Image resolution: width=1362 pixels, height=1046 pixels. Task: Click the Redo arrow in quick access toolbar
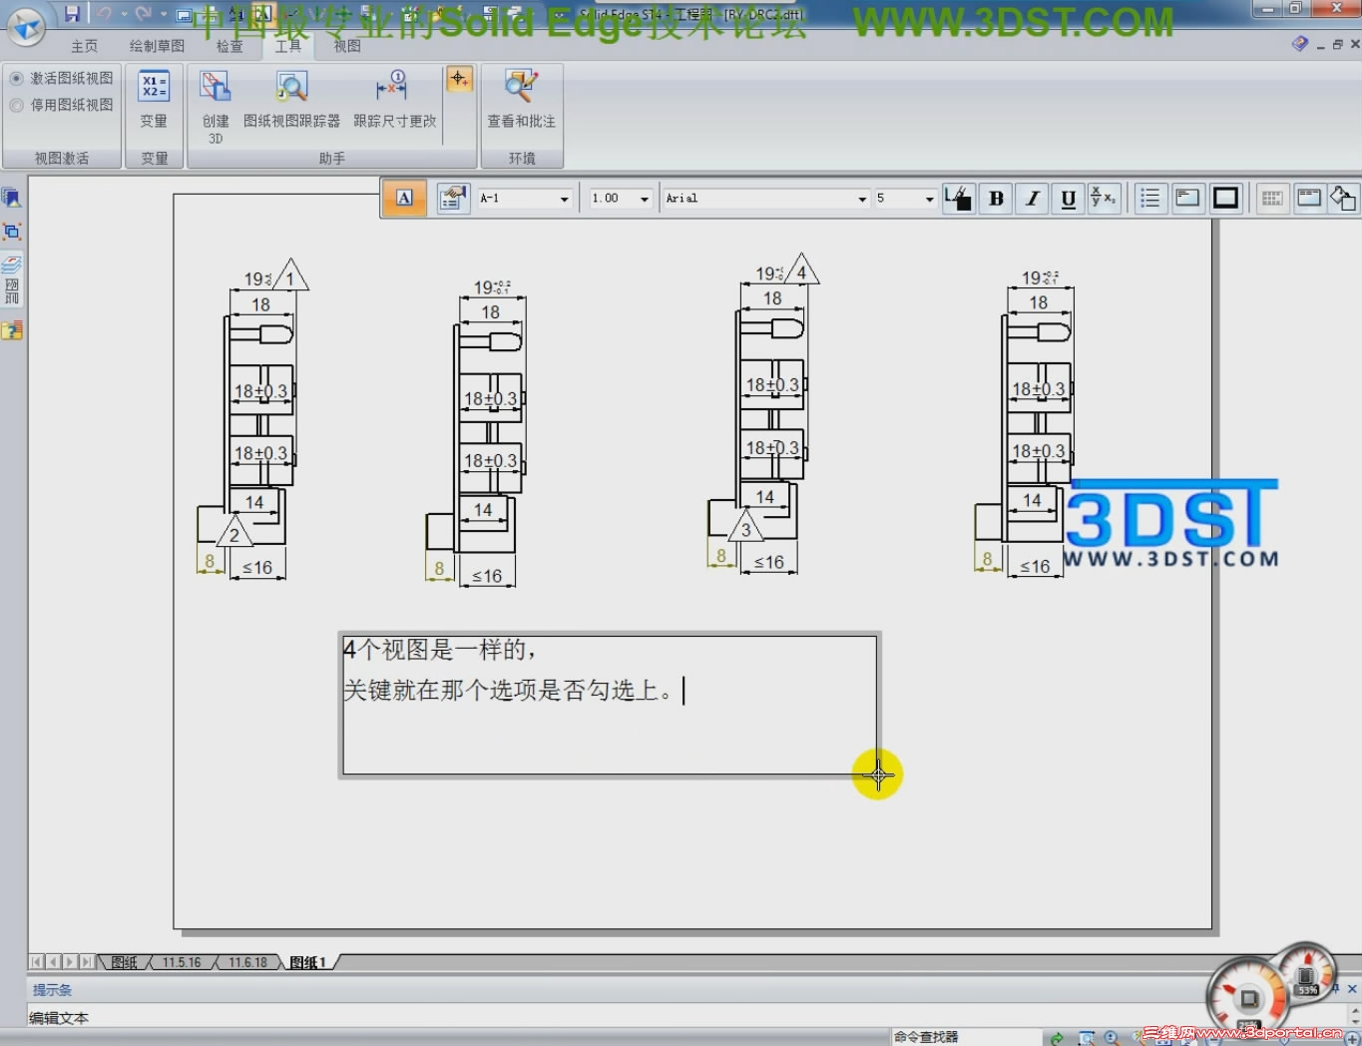[x=143, y=14]
